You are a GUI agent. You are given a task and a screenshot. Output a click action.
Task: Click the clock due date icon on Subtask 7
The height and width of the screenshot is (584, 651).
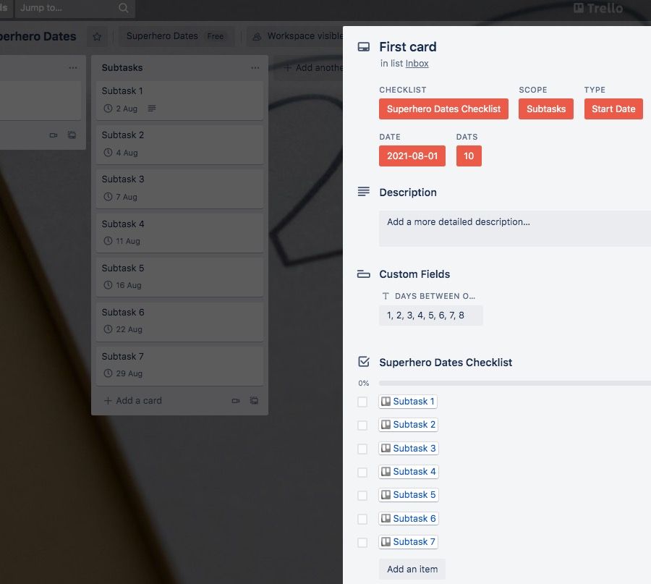[x=108, y=373]
